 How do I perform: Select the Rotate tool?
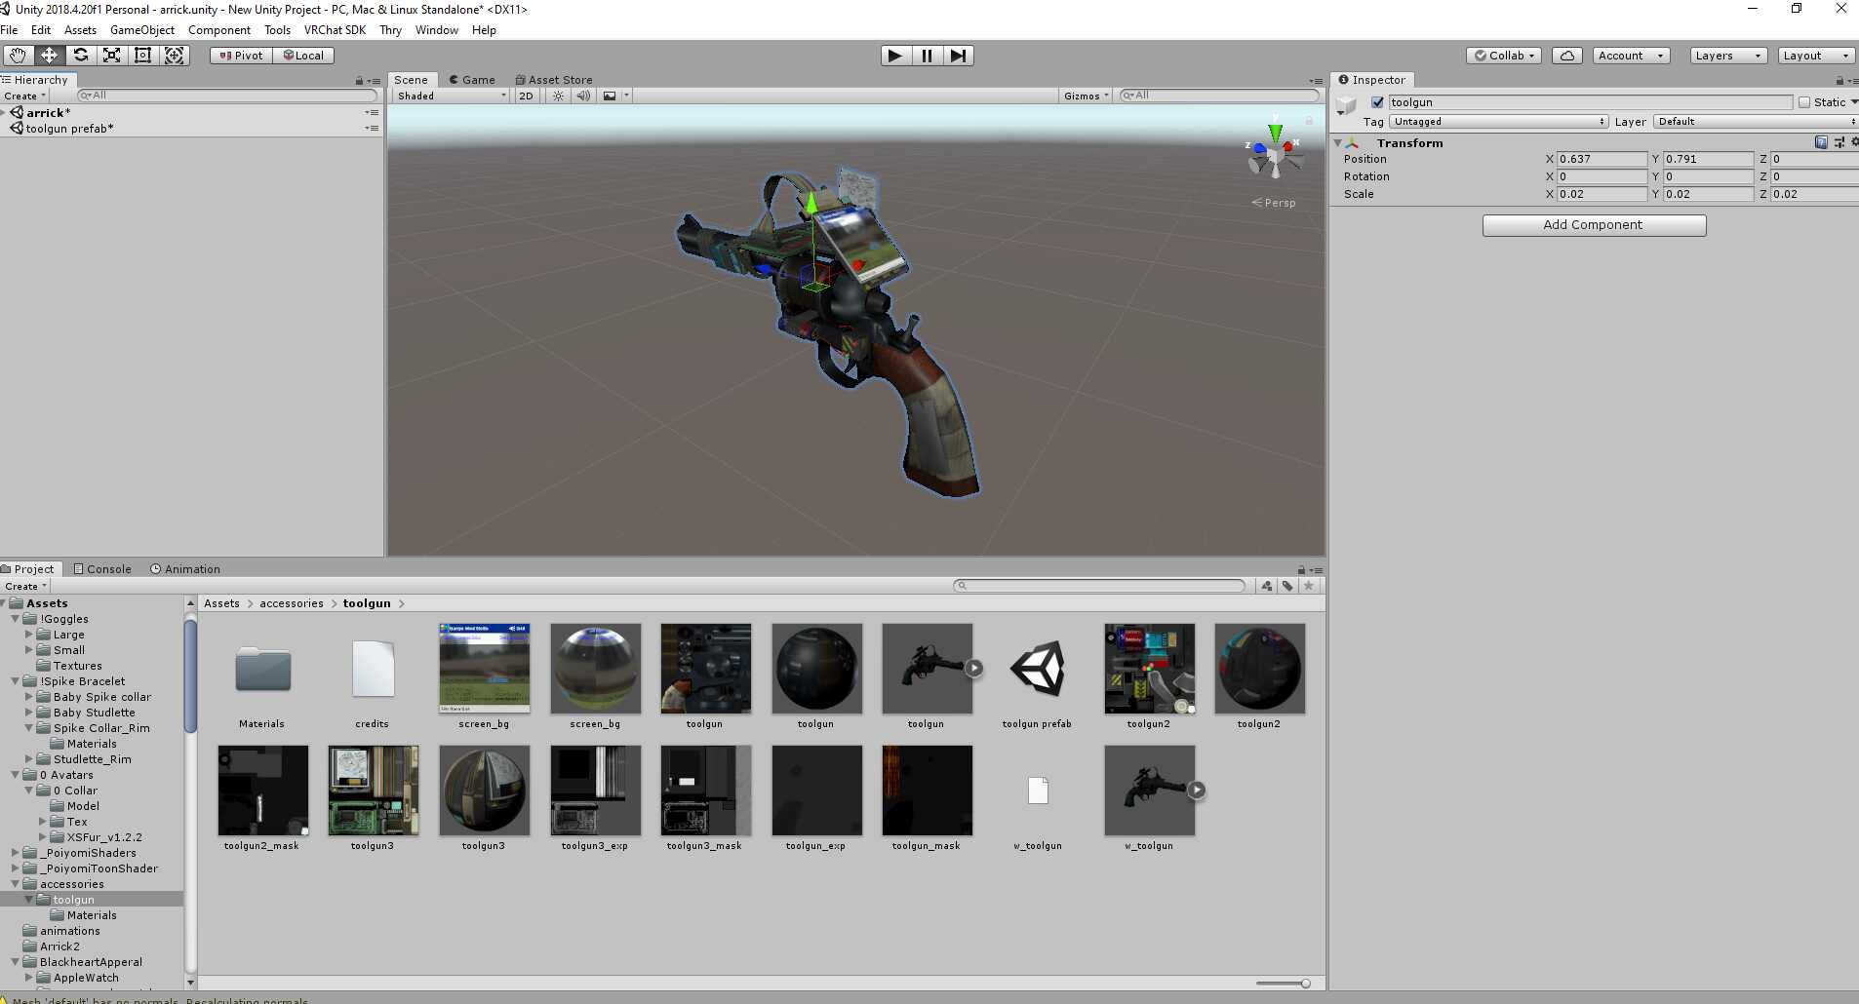(81, 56)
